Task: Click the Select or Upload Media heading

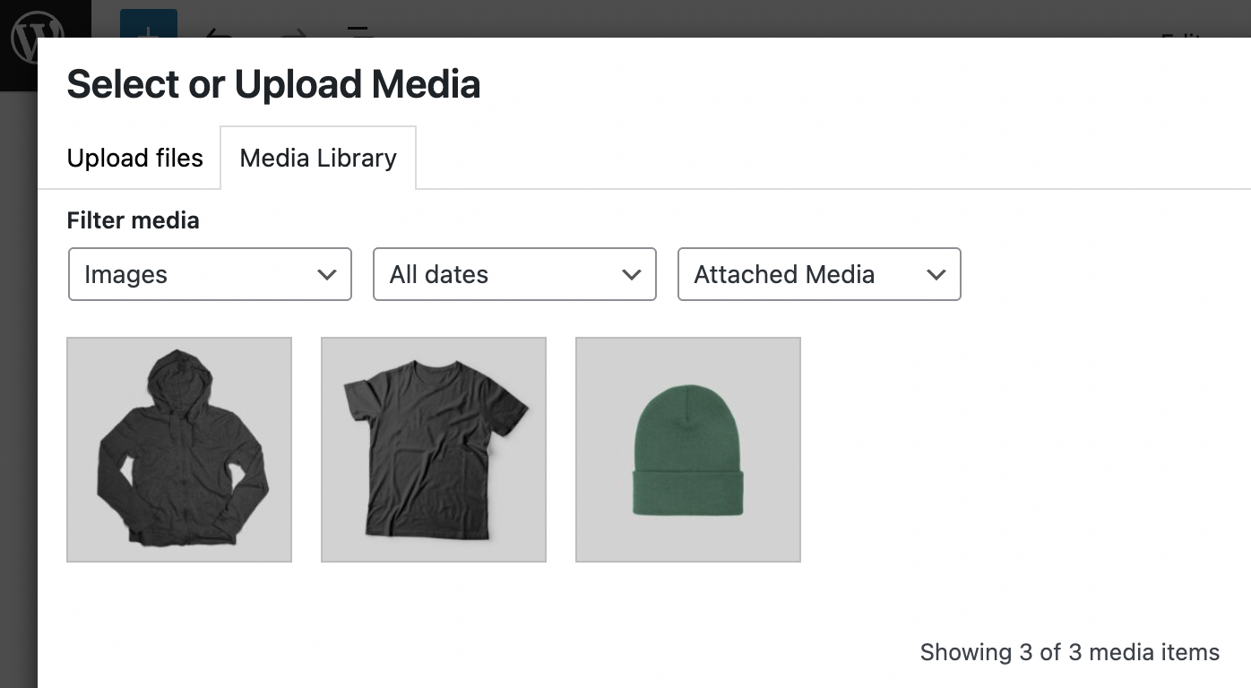Action: (x=273, y=84)
